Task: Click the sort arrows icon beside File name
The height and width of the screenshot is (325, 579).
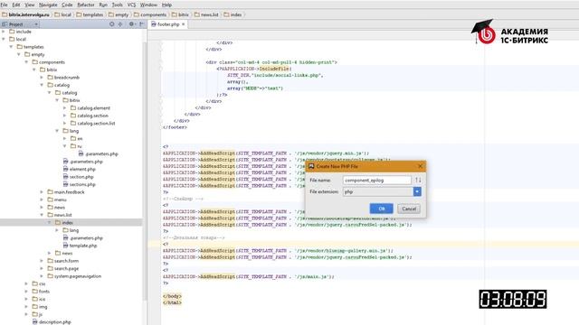Action: [x=418, y=180]
